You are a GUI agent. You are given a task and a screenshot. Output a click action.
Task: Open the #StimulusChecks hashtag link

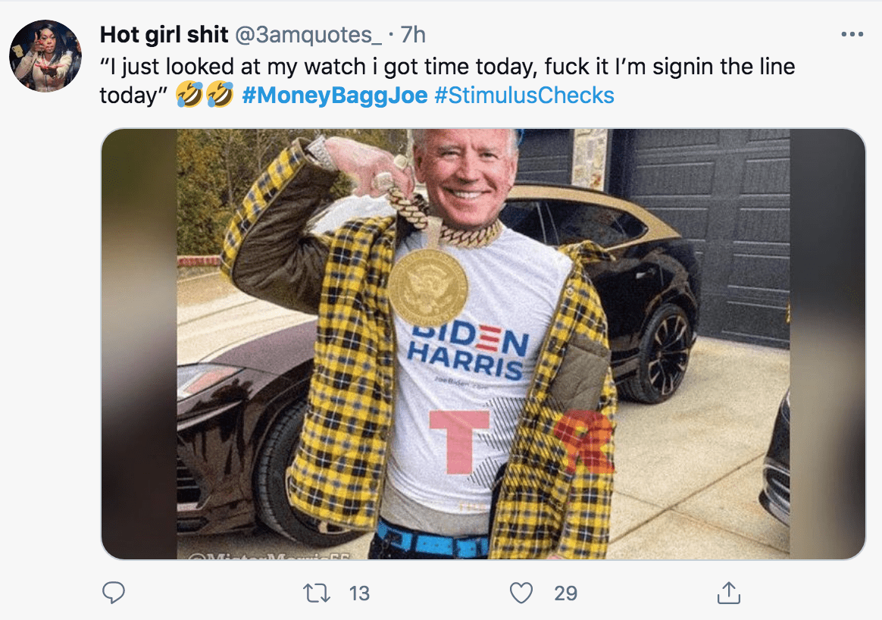524,95
